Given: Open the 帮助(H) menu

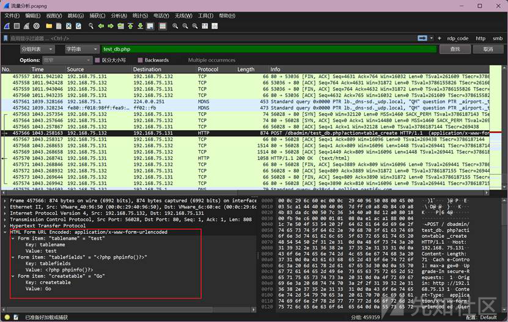Looking at the screenshot, I should click(227, 15).
